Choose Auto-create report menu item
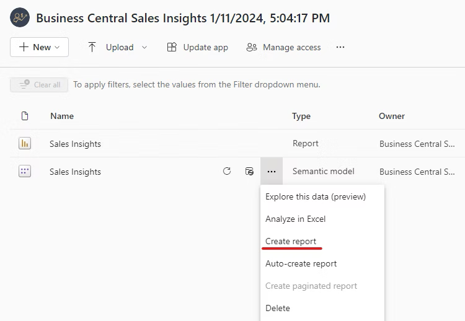Image resolution: width=465 pixels, height=321 pixels. pos(301,263)
